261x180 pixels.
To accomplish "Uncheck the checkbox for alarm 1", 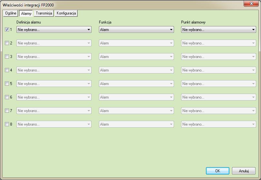I will (7, 30).
